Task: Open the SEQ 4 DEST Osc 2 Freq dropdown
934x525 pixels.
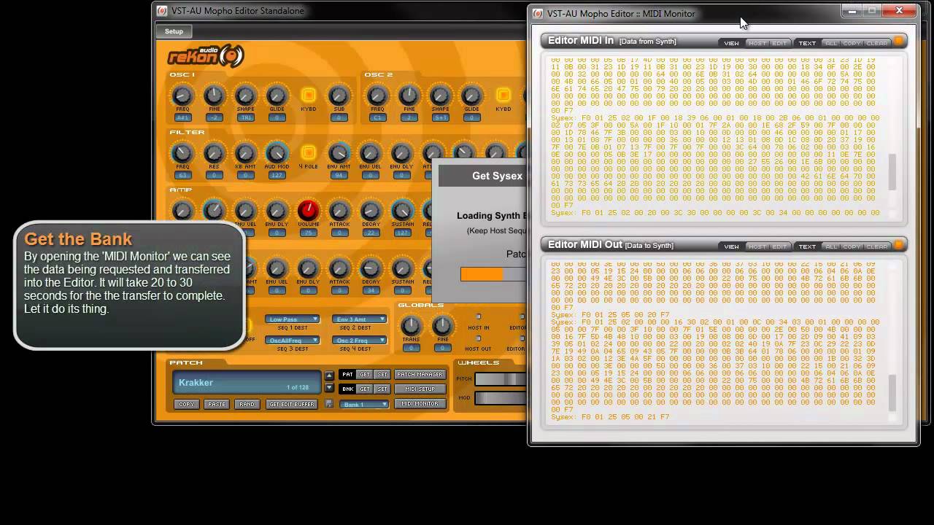Action: click(x=359, y=341)
